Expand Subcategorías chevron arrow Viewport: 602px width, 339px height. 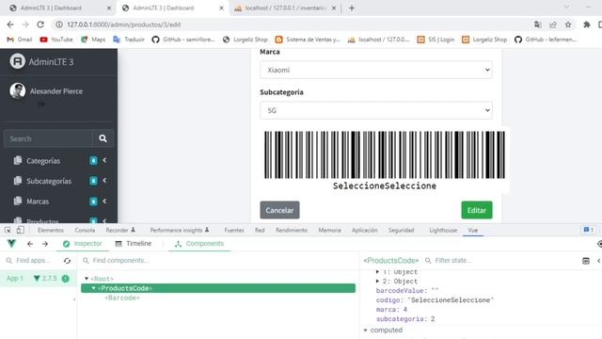(104, 181)
